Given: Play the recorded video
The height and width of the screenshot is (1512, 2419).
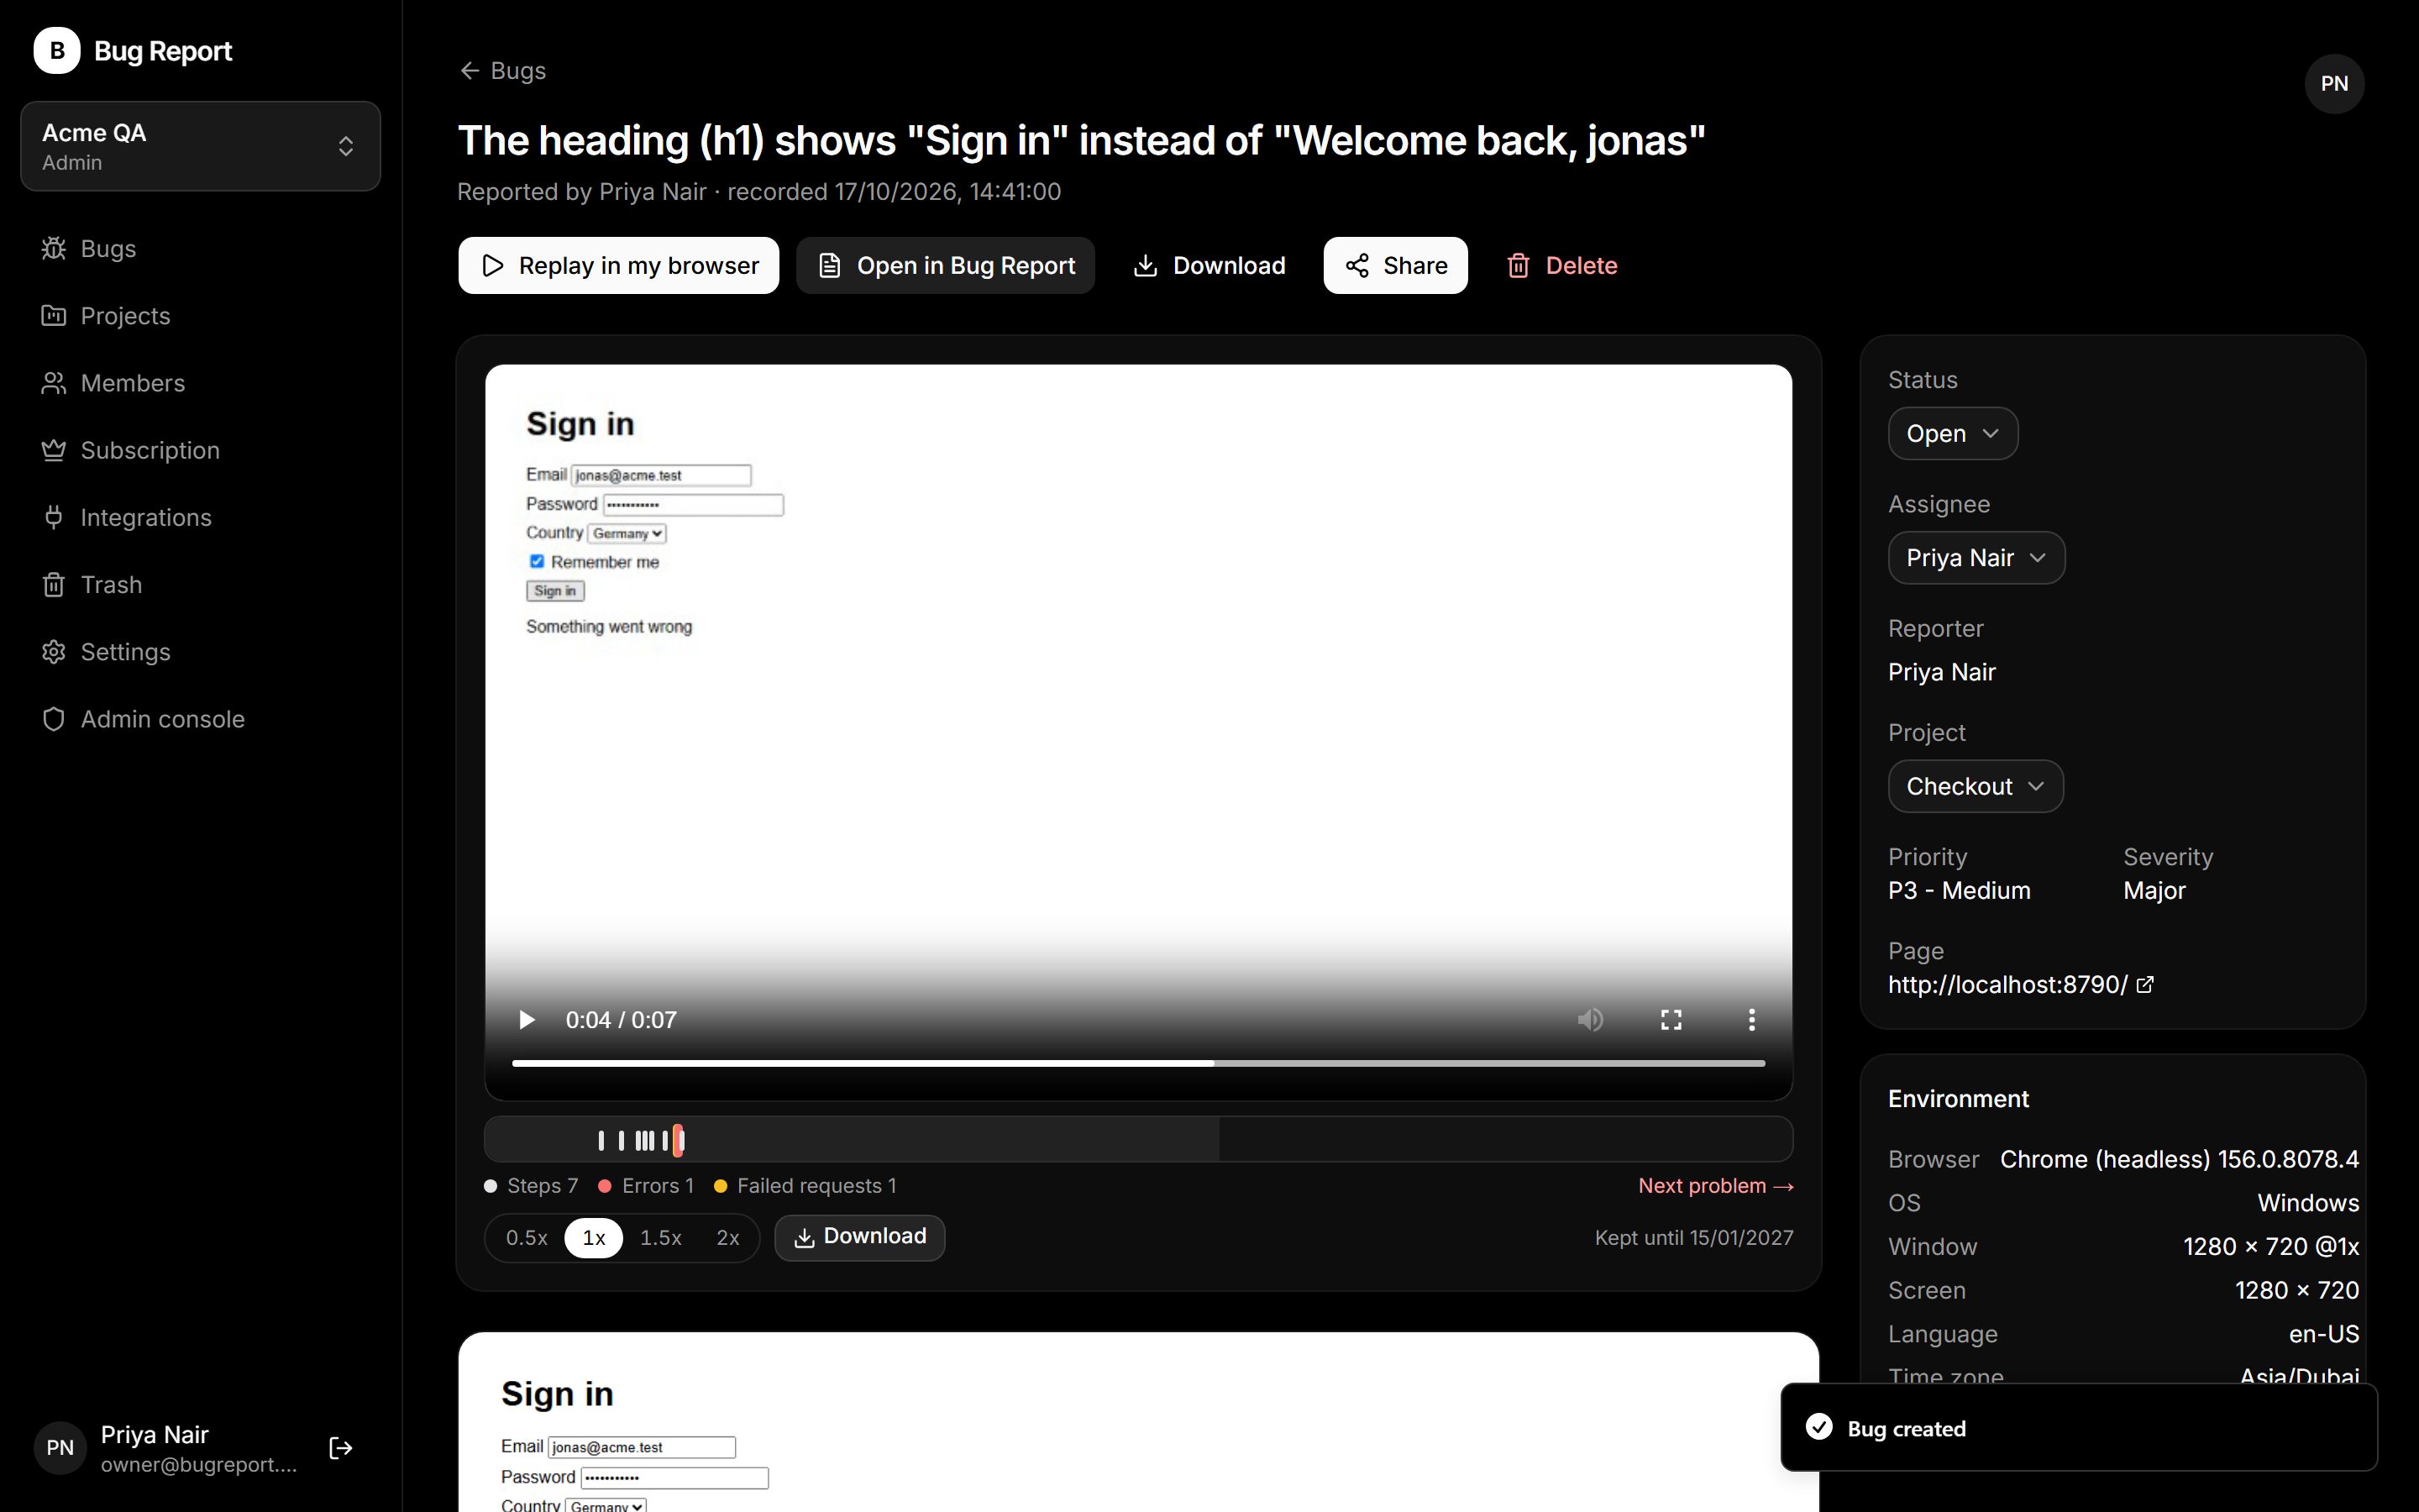Looking at the screenshot, I should point(527,1020).
